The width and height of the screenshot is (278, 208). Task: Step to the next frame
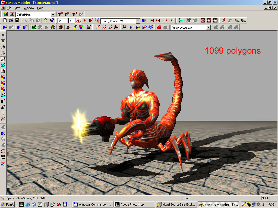(172, 21)
